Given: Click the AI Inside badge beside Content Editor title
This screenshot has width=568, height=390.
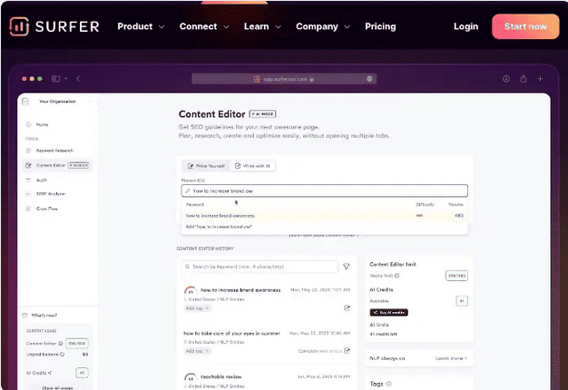Looking at the screenshot, I should click(x=262, y=114).
